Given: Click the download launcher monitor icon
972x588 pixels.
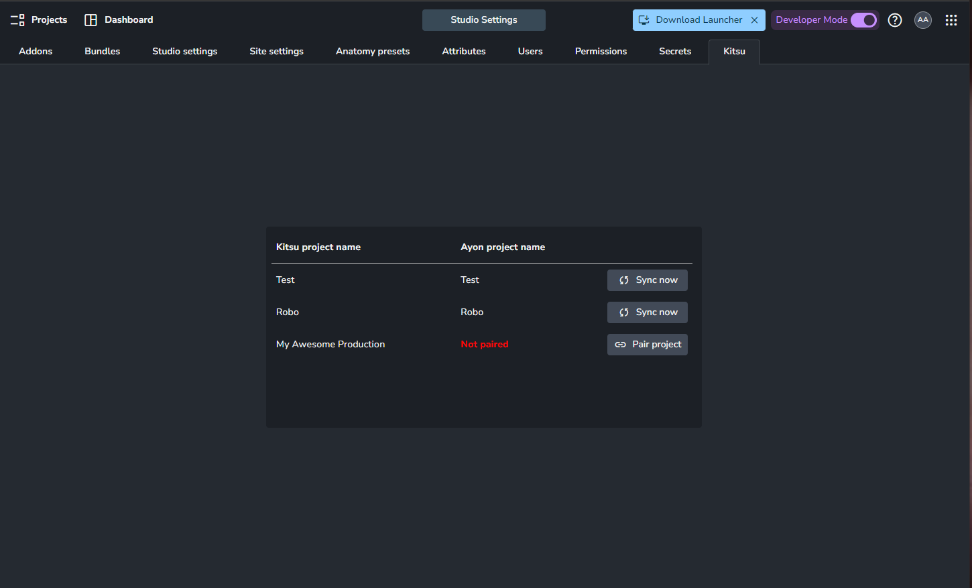Looking at the screenshot, I should (x=644, y=20).
